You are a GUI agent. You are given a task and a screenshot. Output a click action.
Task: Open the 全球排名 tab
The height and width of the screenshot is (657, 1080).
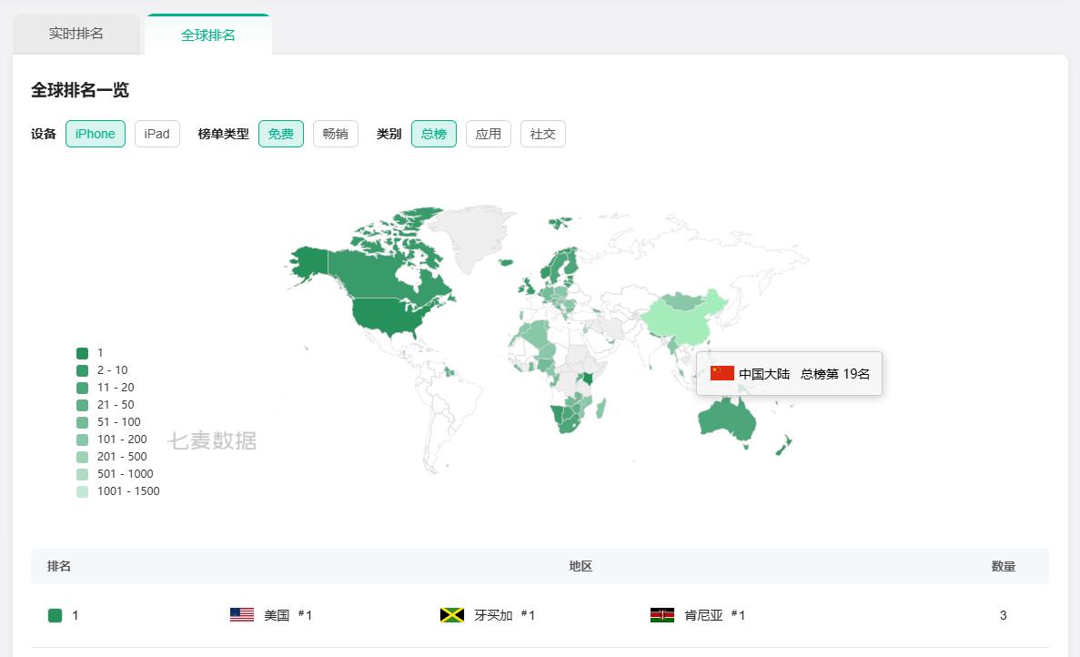coord(208,35)
